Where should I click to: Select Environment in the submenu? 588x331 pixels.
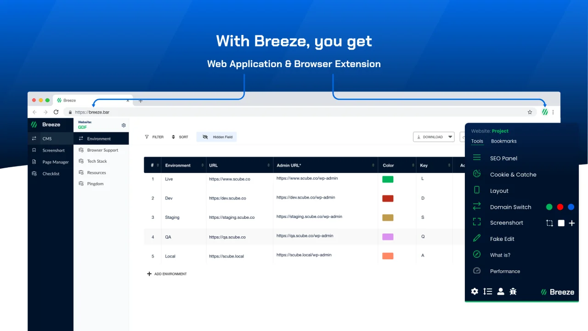(101, 139)
